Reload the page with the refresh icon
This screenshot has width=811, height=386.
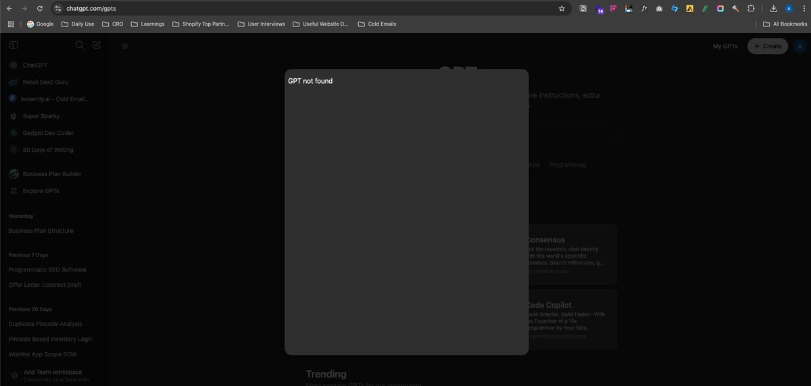click(40, 9)
